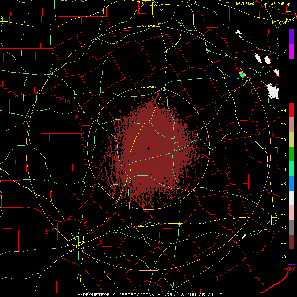This screenshot has width=297, height=297.
Task: Click the [CLAS] units label
Action: tap(279, 23)
